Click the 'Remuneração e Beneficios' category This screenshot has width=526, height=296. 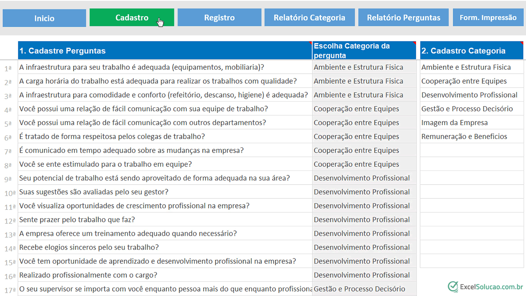click(x=472, y=136)
